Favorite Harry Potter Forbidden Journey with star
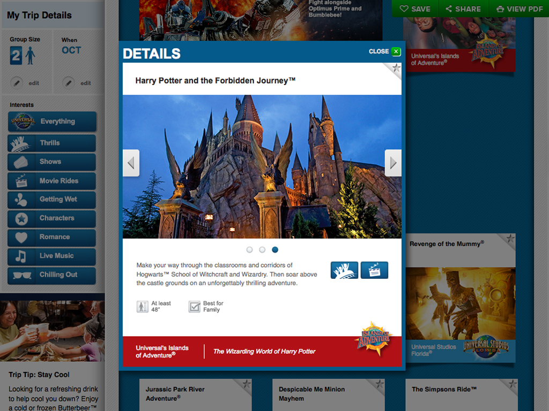Image resolution: width=549 pixels, height=411 pixels. tap(396, 68)
